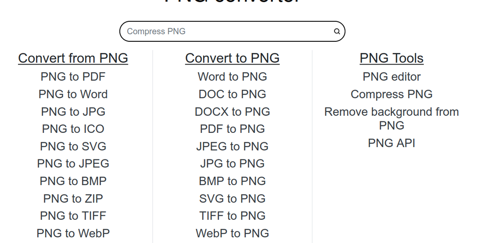
Task: Click the TIFF to PNG link
Action: pyautogui.click(x=232, y=216)
